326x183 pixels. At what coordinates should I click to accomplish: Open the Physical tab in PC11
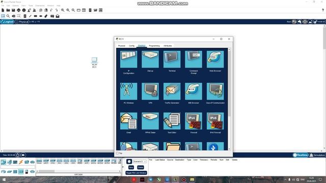click(122, 46)
